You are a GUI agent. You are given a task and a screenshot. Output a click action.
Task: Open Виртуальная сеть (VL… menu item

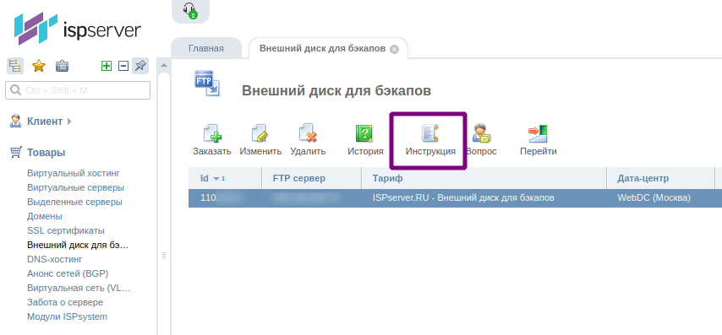[79, 288]
